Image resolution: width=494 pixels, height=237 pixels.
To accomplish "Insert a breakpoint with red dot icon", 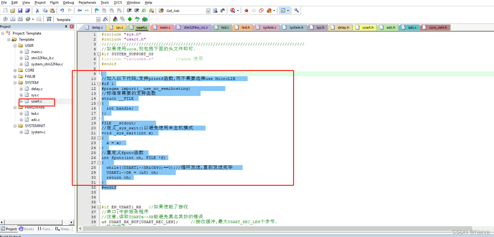I will pos(246,10).
